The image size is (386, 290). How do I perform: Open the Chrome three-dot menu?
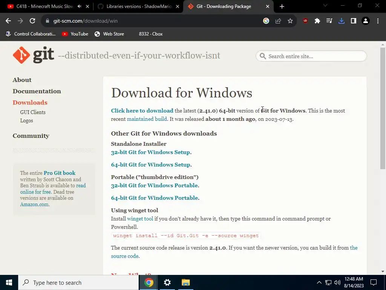coord(378,21)
